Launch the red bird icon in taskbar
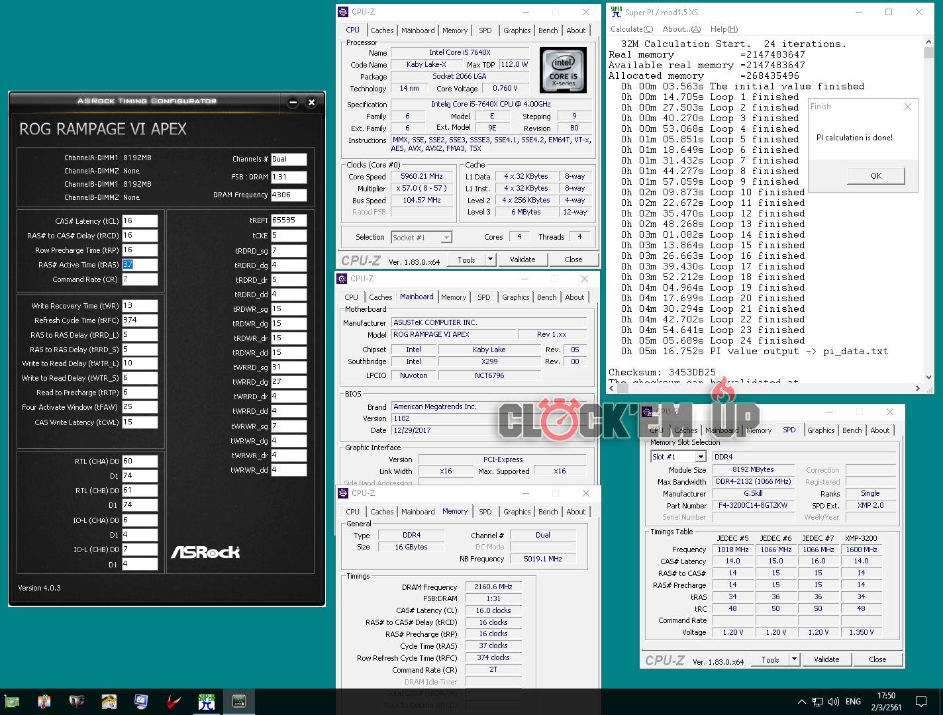Screen dimensions: 943x715 click(x=174, y=701)
